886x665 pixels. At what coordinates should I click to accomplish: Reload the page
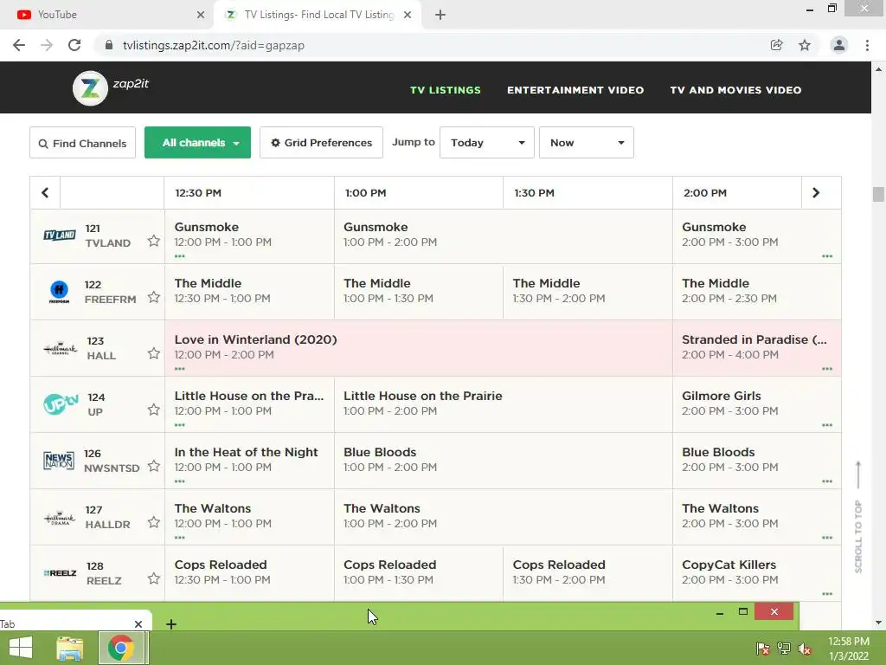(74, 45)
